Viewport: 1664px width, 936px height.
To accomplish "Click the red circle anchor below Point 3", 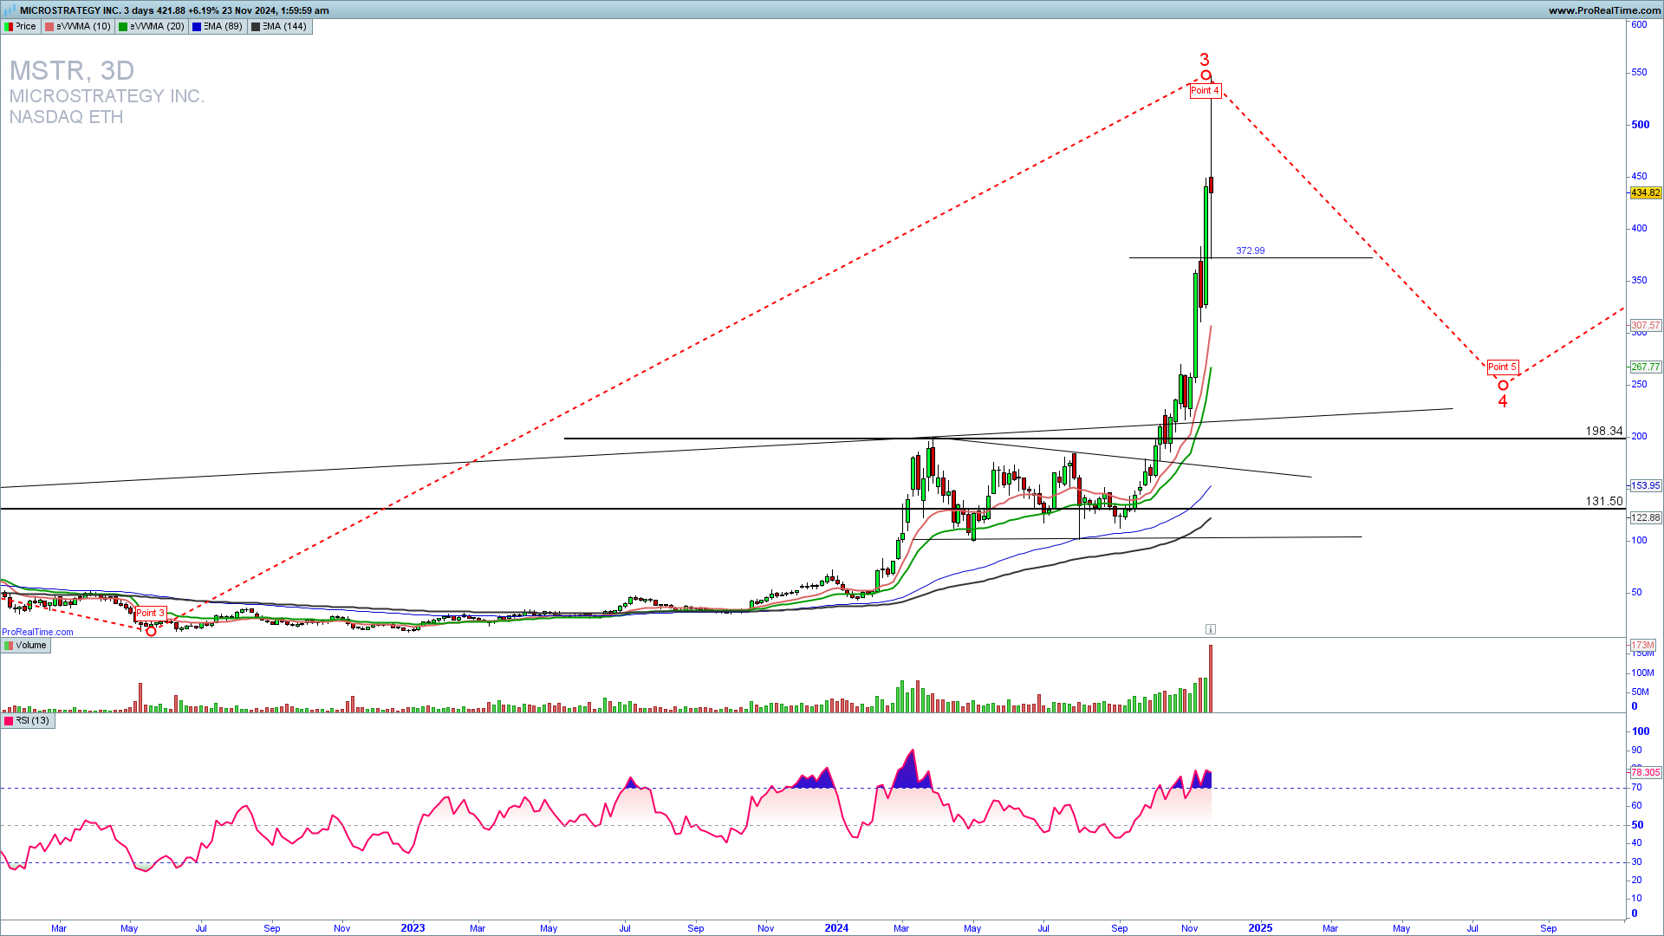I will point(151,631).
